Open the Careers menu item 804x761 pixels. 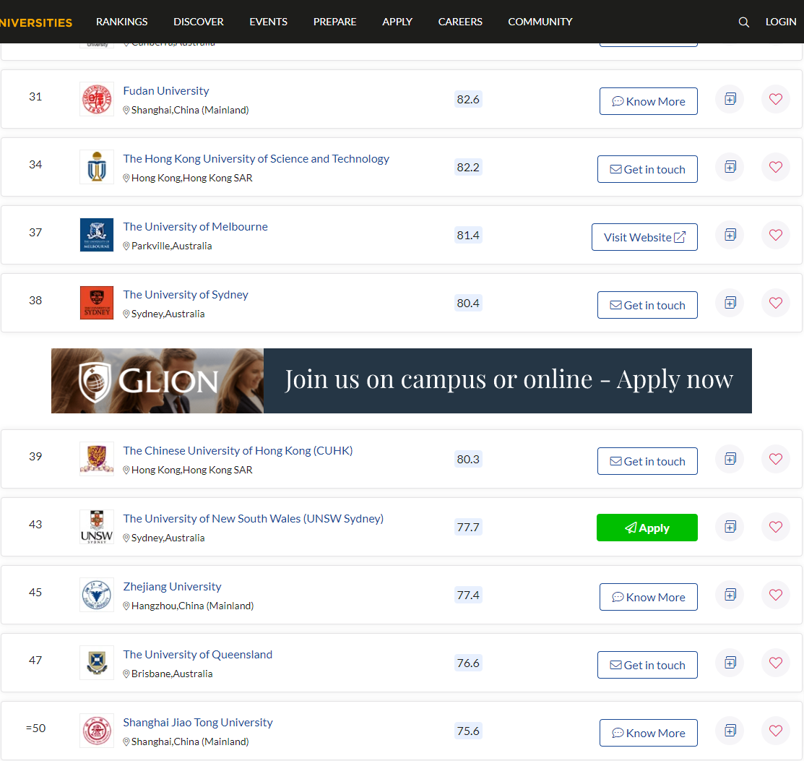(x=460, y=22)
